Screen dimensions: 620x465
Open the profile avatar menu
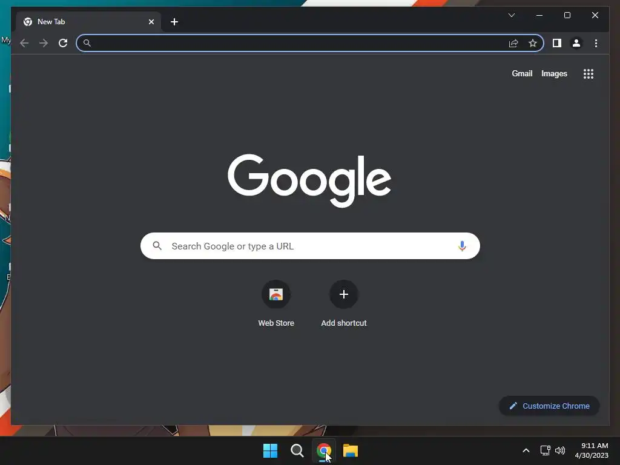576,43
